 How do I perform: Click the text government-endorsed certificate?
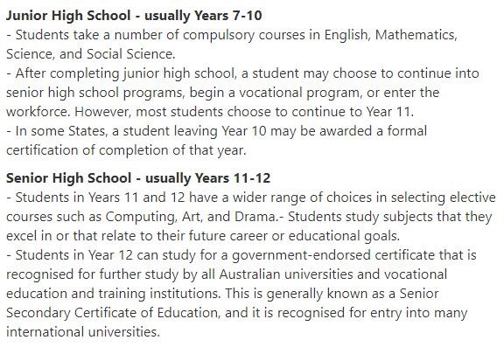click(333, 255)
